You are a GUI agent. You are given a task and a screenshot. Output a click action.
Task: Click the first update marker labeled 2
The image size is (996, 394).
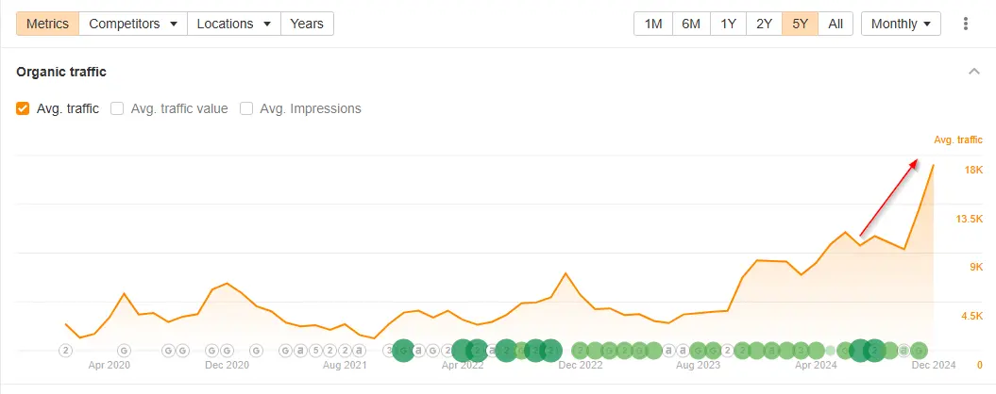(65, 350)
